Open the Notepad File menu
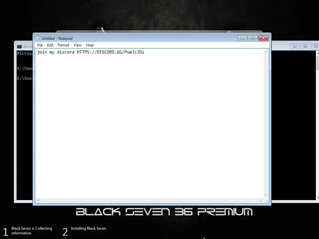The height and width of the screenshot is (239, 319). point(40,45)
